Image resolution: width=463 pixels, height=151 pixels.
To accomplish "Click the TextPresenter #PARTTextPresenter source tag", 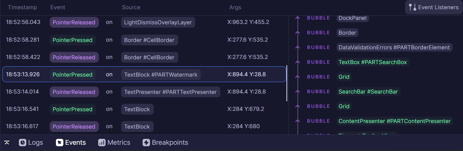I will coord(170,92).
